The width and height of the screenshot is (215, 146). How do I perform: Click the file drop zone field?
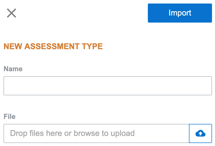point(96,133)
